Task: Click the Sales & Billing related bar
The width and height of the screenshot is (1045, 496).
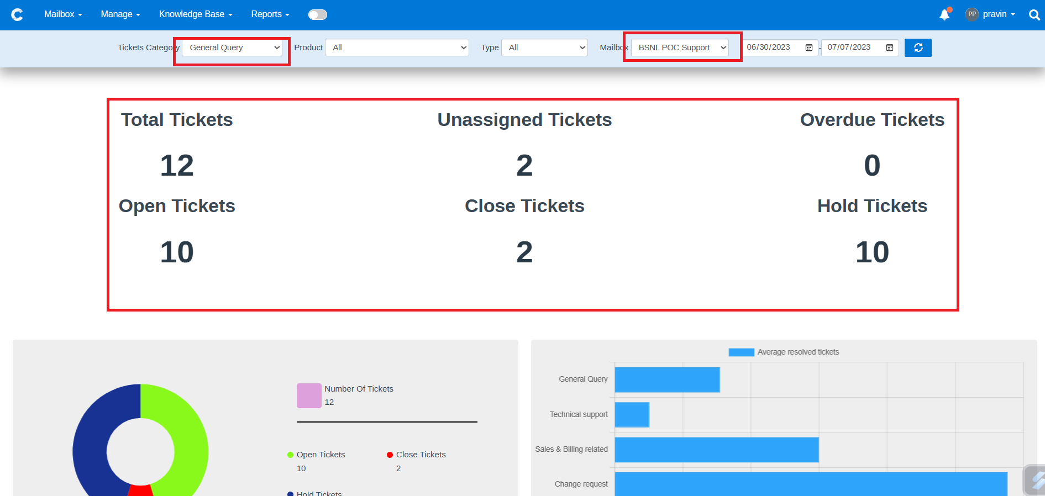Action: pyautogui.click(x=717, y=450)
